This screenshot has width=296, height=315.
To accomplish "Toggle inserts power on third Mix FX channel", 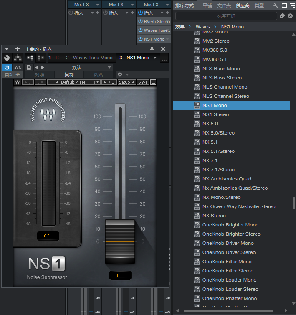I will pos(140,13).
